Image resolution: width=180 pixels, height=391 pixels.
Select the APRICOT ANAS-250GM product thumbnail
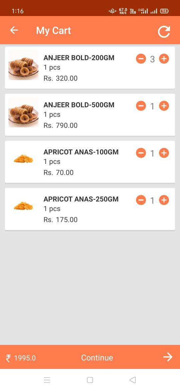pyautogui.click(x=23, y=206)
